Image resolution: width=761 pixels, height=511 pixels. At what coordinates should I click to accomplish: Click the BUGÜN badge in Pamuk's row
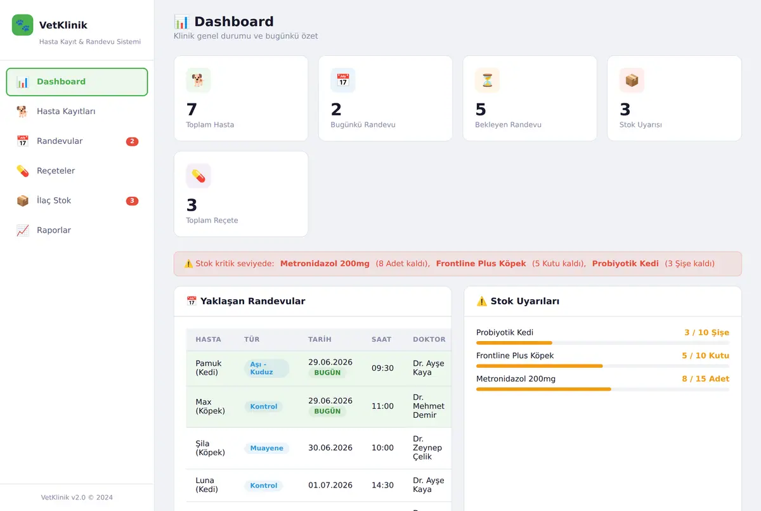pos(327,373)
